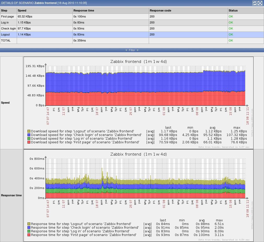The image size is (264, 242).
Task: Click the "Response time for step 'Log in'" legend label
Action: coord(80,231)
